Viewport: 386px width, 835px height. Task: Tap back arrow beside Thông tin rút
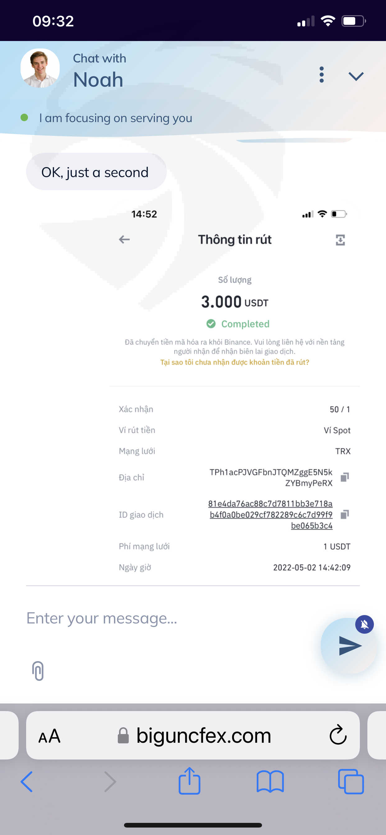[124, 240]
